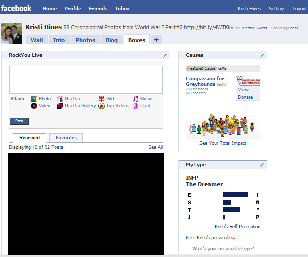308x257 pixels.
Task: Click the See All posts link
Action: [155, 147]
